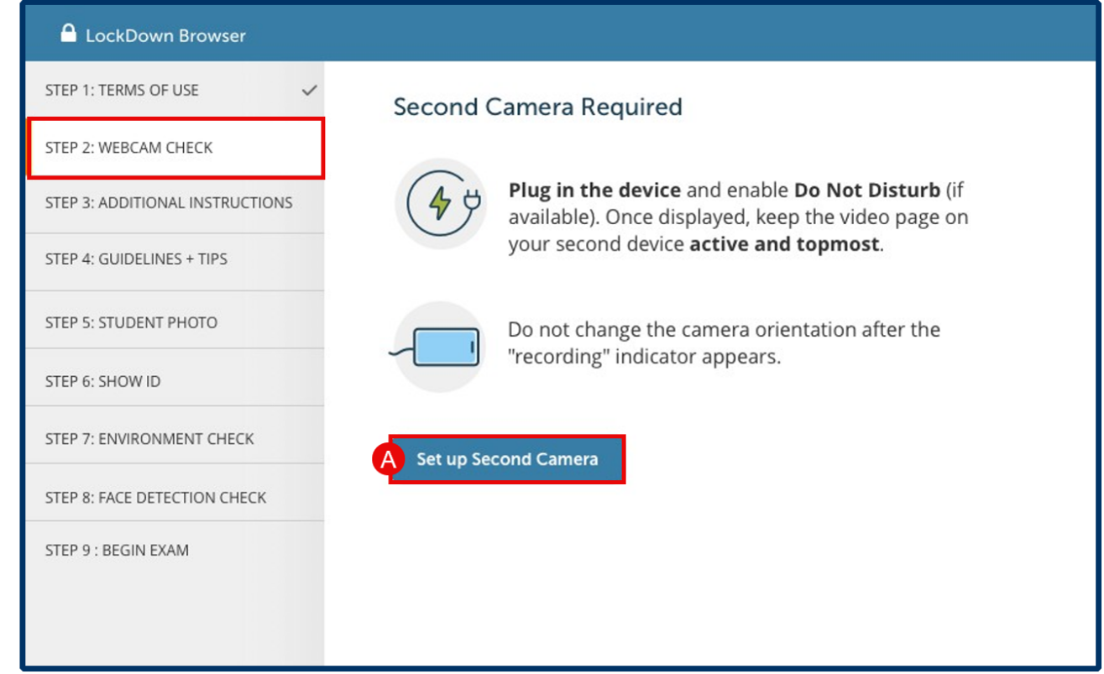Click the 'Do not change the camera orientation' text
This screenshot has height=674, width=1104.
724,342
